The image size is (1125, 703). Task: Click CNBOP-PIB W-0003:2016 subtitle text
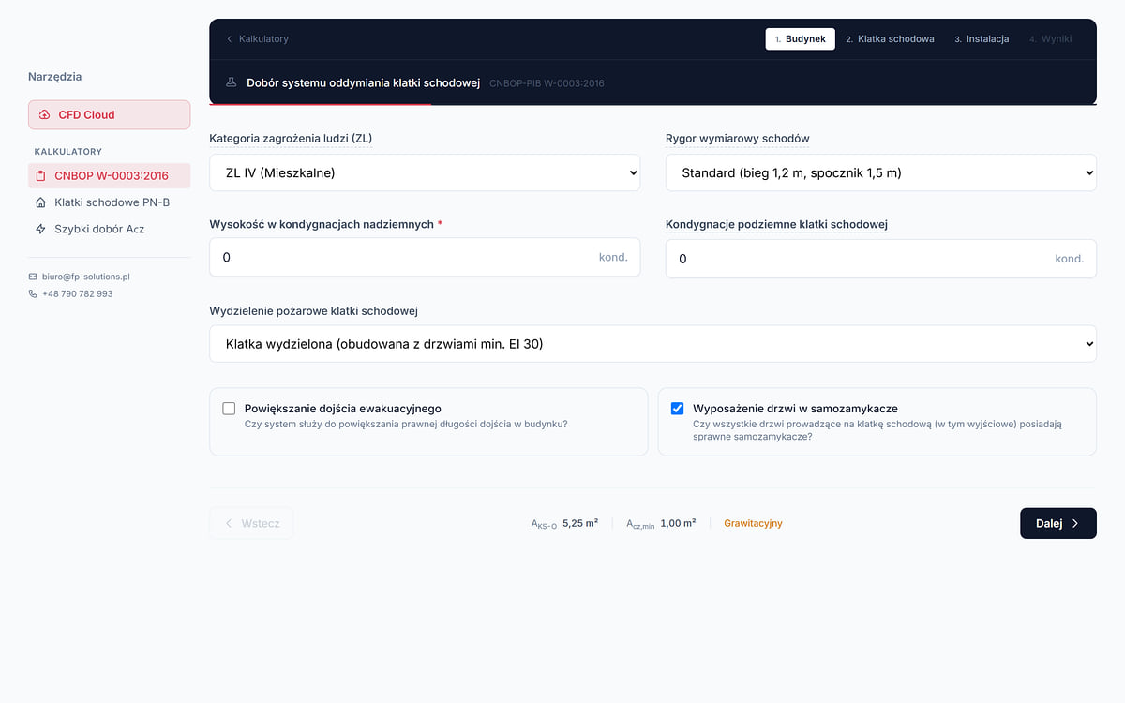547,83
